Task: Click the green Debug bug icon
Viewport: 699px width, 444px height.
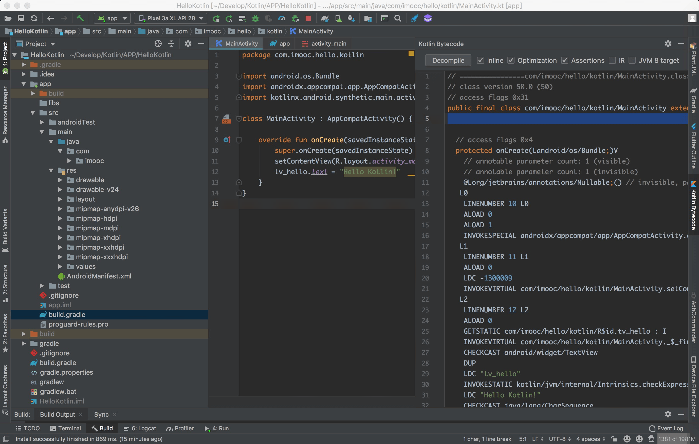Action: tap(255, 18)
